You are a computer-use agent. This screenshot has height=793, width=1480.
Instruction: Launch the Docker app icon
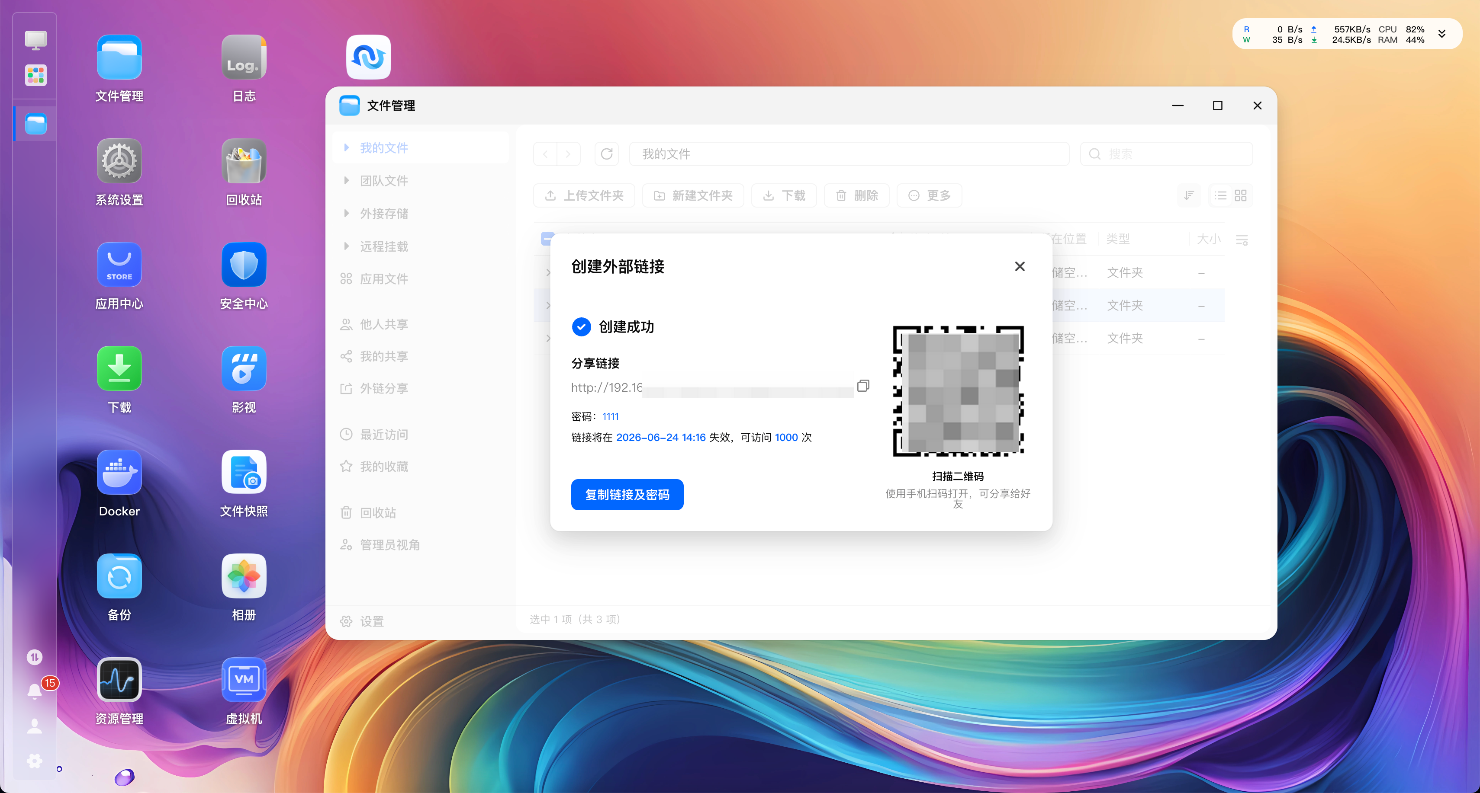click(x=119, y=473)
